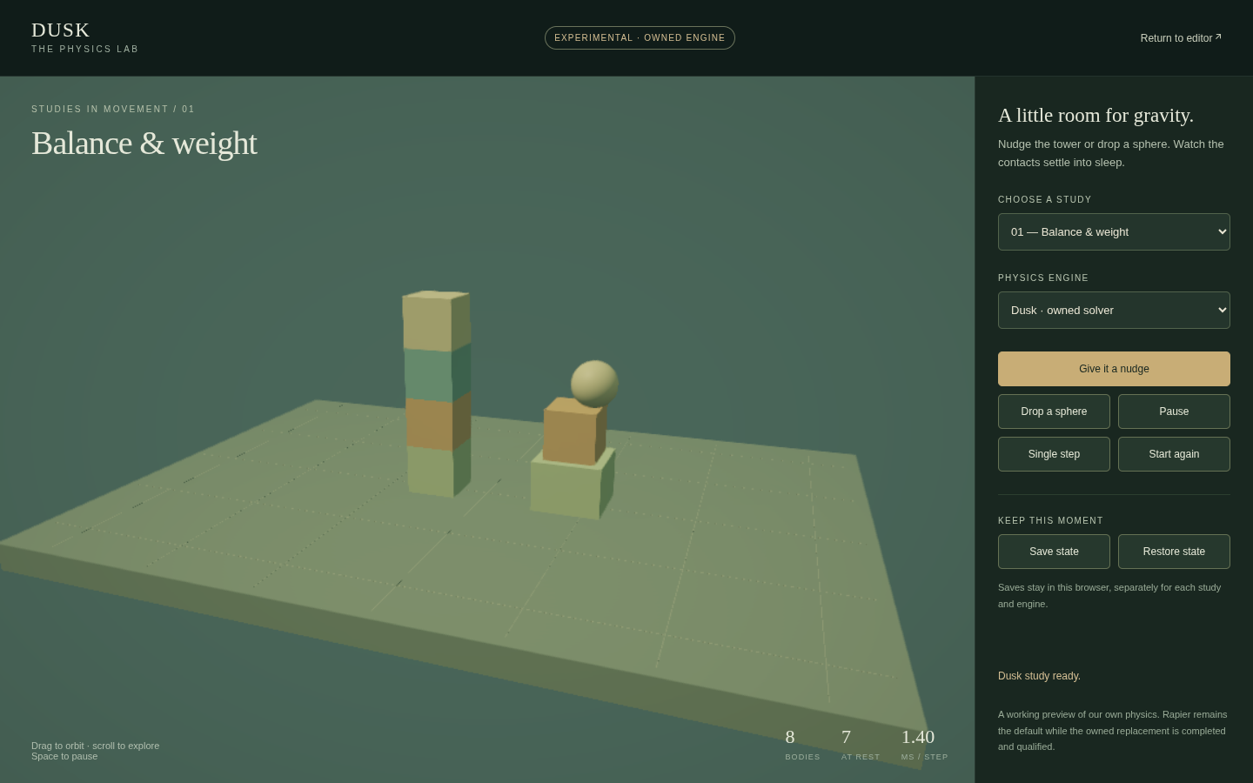This screenshot has width=1253, height=783.
Task: Click the 'Balance & weight' heading
Action: pyautogui.click(x=144, y=144)
